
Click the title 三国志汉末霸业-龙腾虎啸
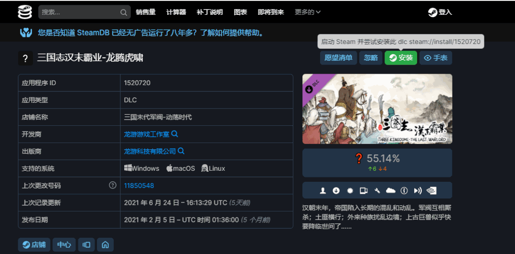[90, 58]
